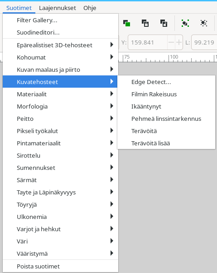Open the Ohje menu
The height and width of the screenshot is (273, 217).
[90, 8]
